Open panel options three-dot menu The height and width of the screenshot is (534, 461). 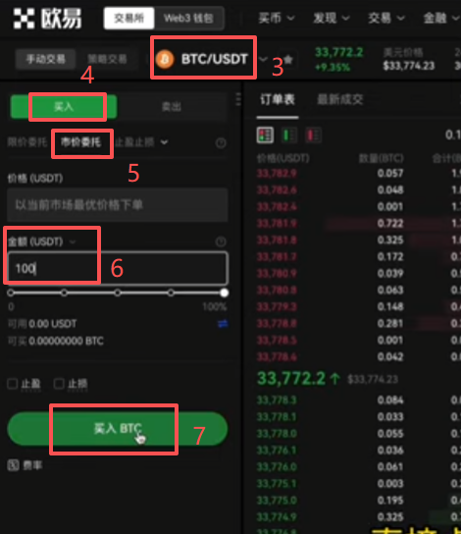click(238, 99)
